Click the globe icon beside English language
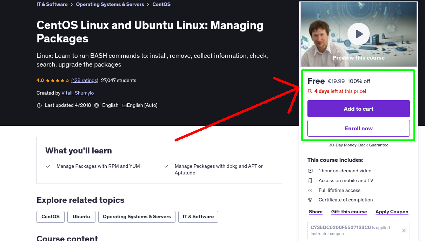The width and height of the screenshot is (425, 241). coord(97,105)
